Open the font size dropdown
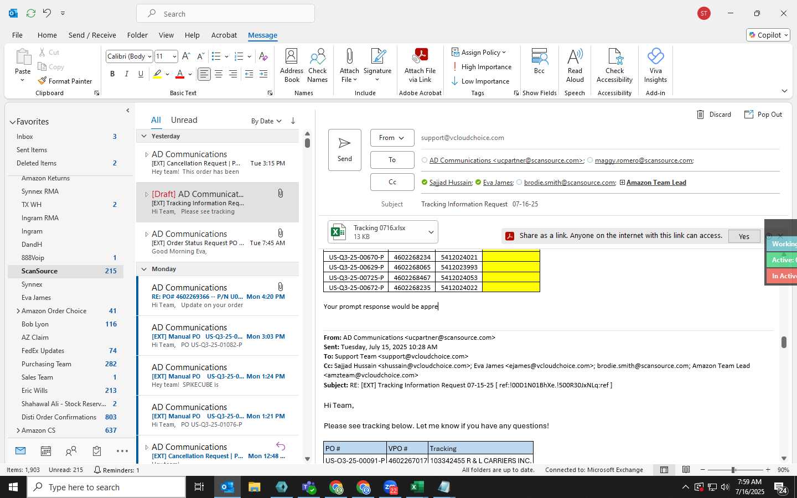 [x=174, y=56]
